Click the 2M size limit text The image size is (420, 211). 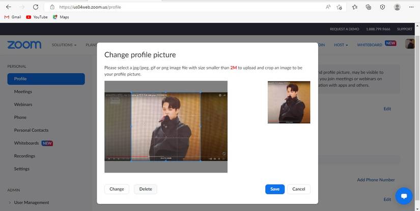click(x=234, y=68)
